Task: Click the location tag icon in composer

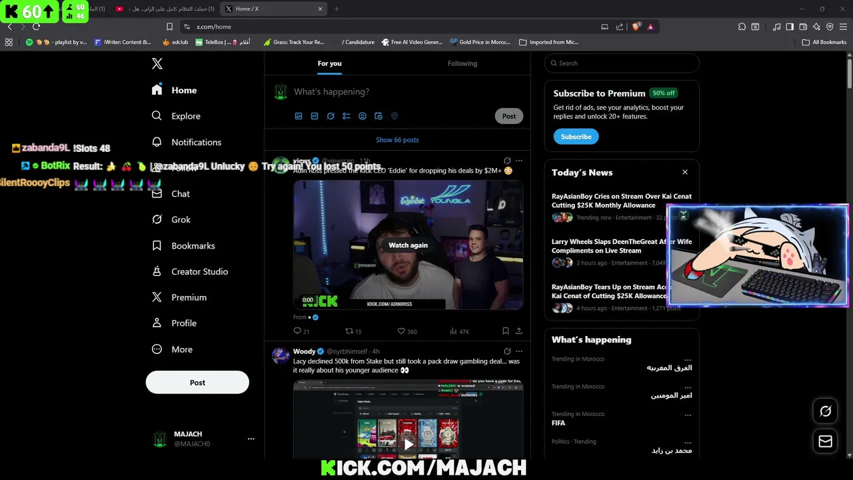Action: [395, 116]
